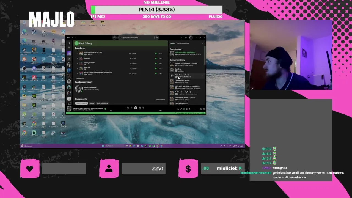Open the liked songs artist thumbnail
The image size is (352, 198).
pos(79,89)
